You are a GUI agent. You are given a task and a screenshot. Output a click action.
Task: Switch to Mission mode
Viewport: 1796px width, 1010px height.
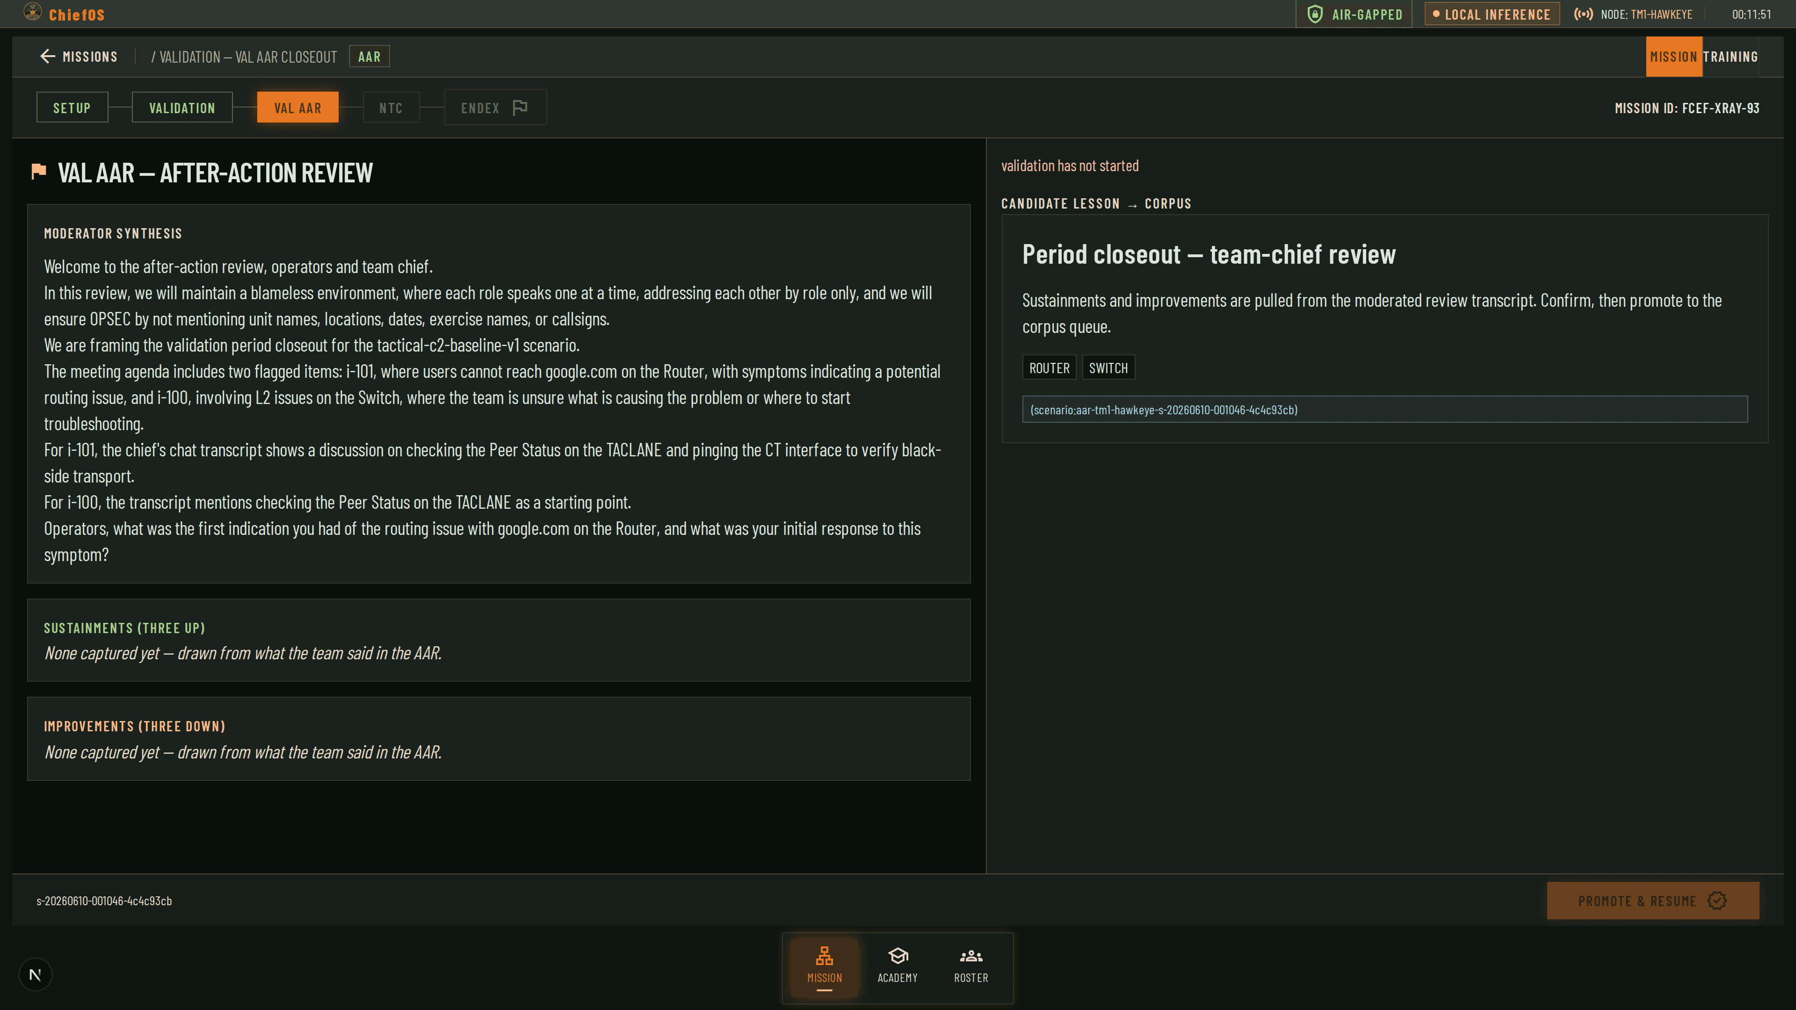point(1673,57)
